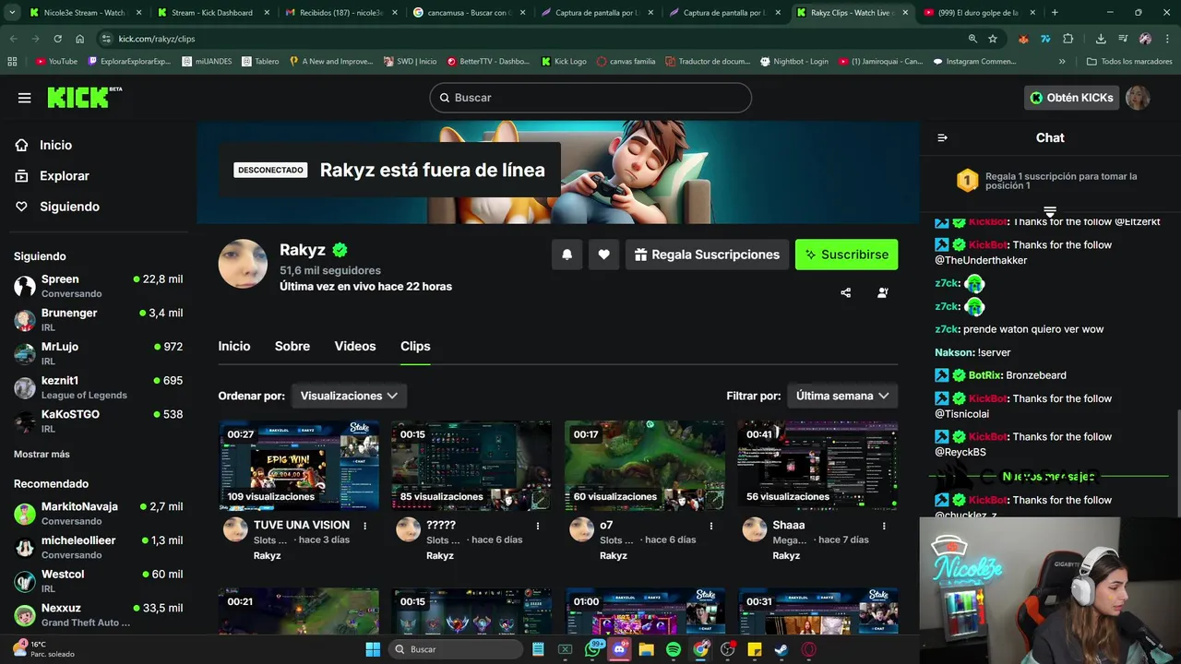This screenshot has width=1181, height=664.
Task: Click the Regala Suscripciones button
Action: pyautogui.click(x=707, y=255)
